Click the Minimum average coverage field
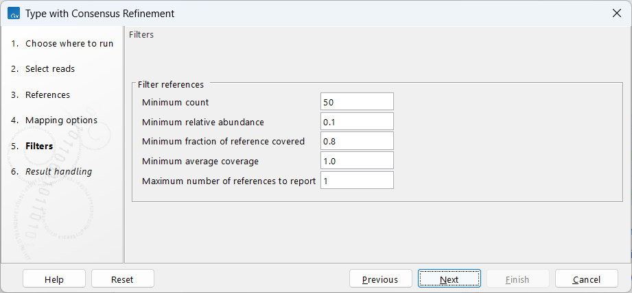This screenshot has width=632, height=293. (x=357, y=161)
